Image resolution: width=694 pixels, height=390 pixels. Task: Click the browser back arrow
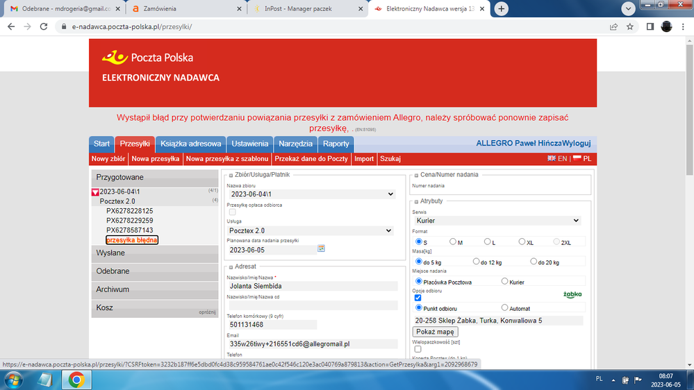(x=11, y=26)
